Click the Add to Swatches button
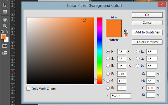The width and height of the screenshot is (168, 105). point(147,32)
